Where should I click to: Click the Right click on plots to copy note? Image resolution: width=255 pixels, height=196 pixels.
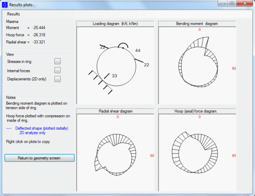[x=28, y=142]
